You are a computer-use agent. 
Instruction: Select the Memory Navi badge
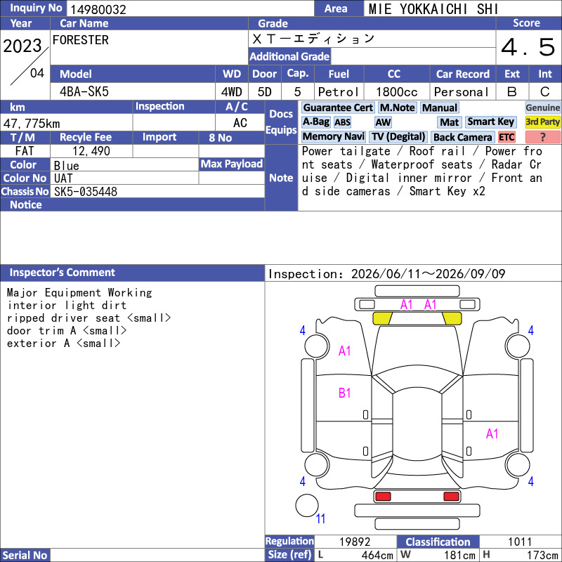(333, 137)
